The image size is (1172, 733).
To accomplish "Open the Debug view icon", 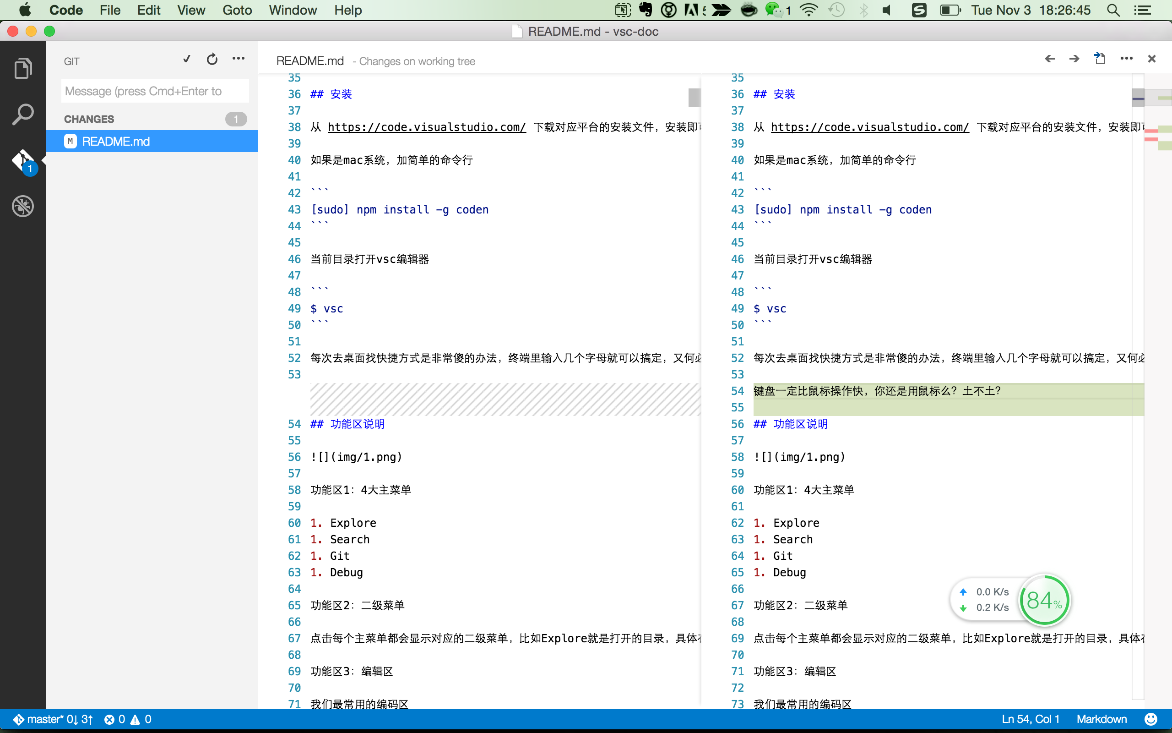I will click(23, 206).
